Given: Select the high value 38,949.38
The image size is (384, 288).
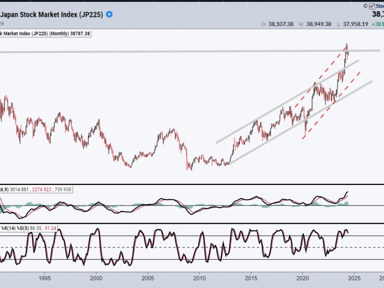Looking at the screenshot, I should [319, 24].
